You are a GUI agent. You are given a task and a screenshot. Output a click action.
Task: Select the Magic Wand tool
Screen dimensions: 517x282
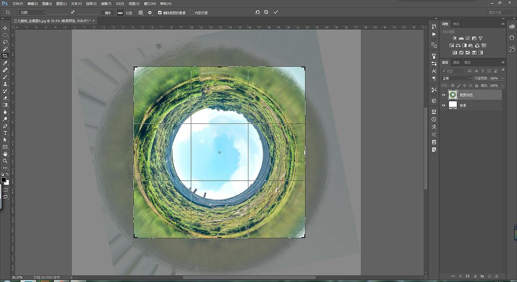pos(5,49)
